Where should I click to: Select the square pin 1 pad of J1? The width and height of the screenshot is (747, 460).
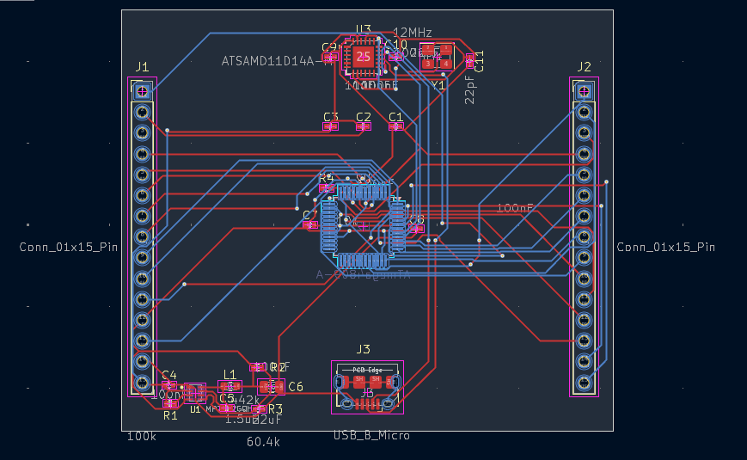tap(142, 91)
